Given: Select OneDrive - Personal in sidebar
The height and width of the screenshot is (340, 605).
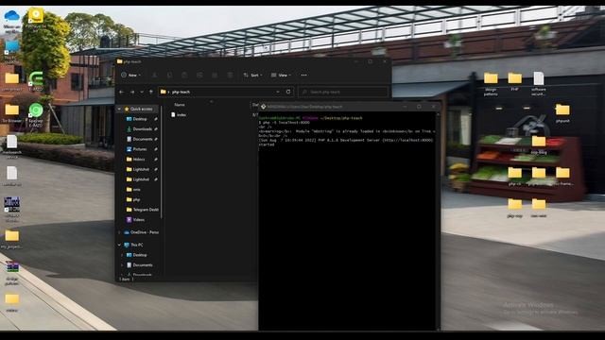Looking at the screenshot, I should pos(141,232).
